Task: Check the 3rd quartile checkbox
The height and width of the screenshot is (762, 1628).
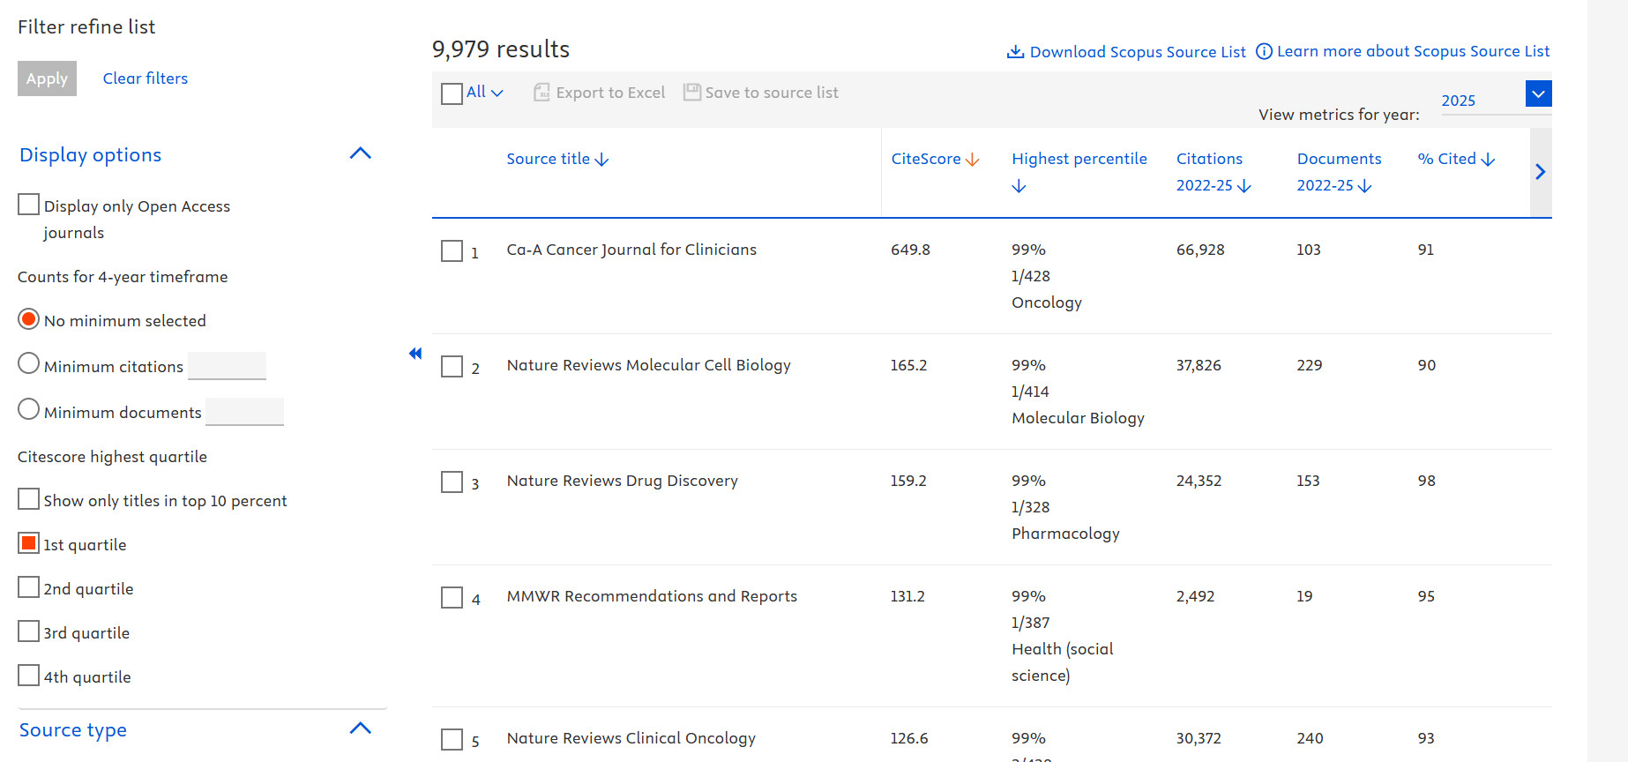Action: (x=28, y=631)
